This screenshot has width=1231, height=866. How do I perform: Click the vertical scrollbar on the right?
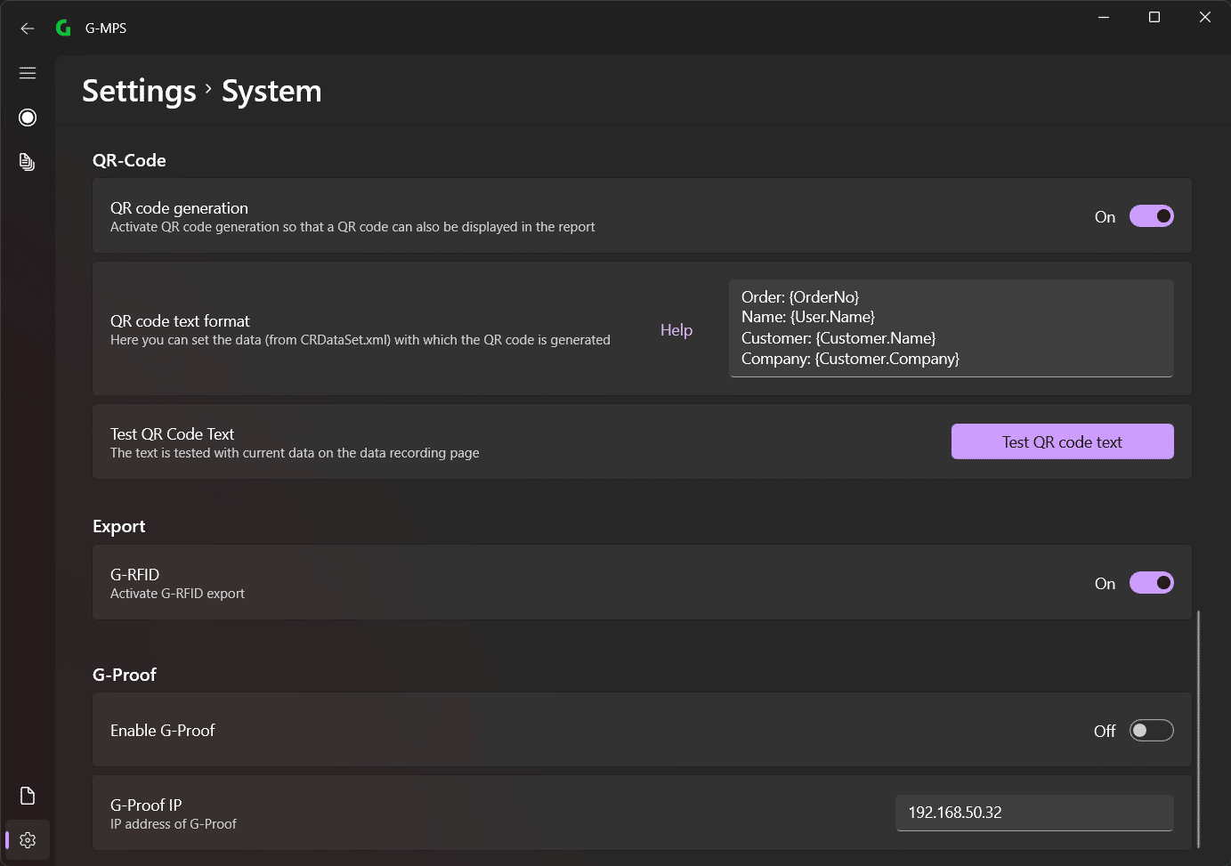pyautogui.click(x=1198, y=729)
